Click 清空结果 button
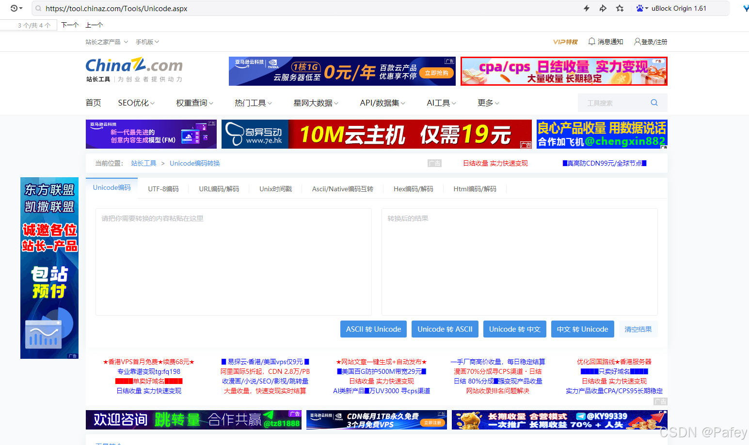 point(638,329)
